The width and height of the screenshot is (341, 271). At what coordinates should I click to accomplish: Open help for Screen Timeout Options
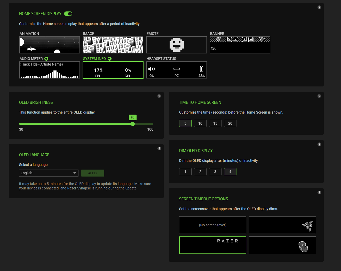(319, 193)
